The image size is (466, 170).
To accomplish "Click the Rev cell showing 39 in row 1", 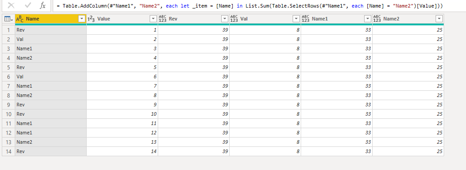I will coord(194,30).
